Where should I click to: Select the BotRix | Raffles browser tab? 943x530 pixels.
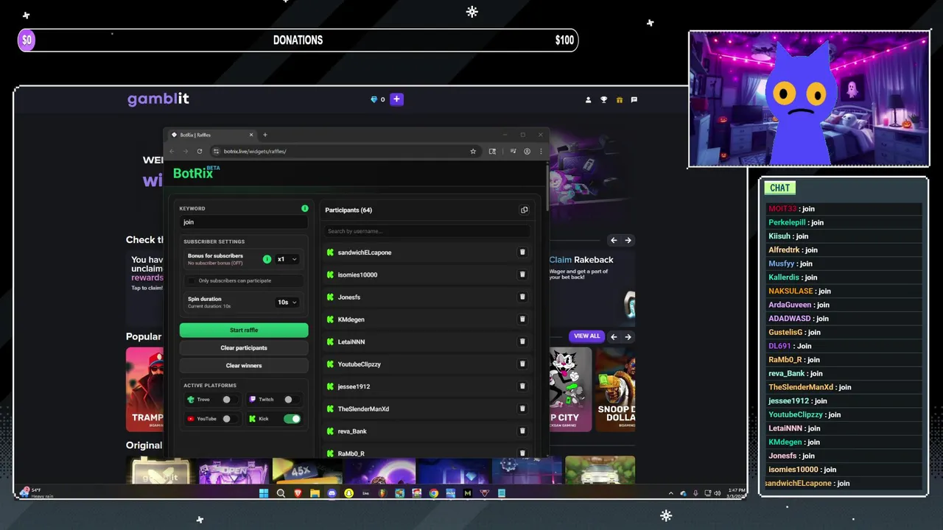click(x=212, y=135)
